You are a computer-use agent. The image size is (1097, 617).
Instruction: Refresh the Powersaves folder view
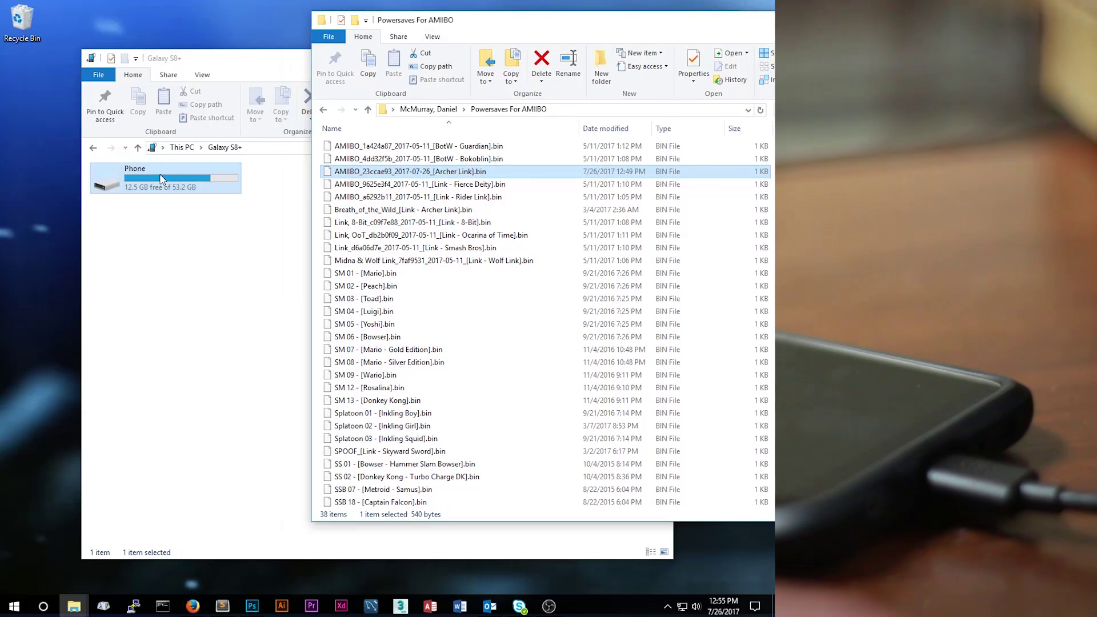tap(760, 110)
